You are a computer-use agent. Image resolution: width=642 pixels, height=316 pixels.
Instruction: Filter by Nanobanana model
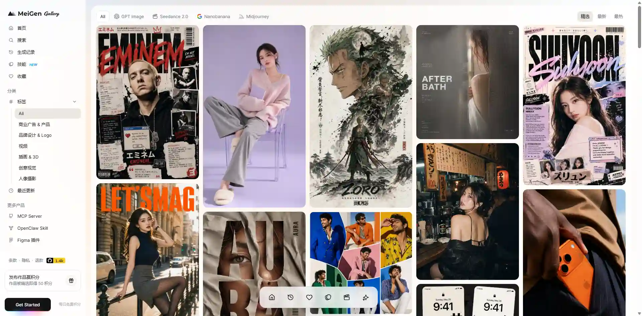(214, 16)
